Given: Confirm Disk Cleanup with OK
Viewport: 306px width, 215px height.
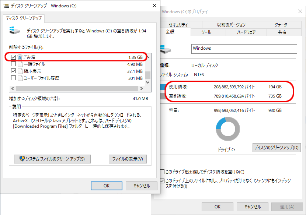Looking at the screenshot, I should pyautogui.click(x=107, y=186).
